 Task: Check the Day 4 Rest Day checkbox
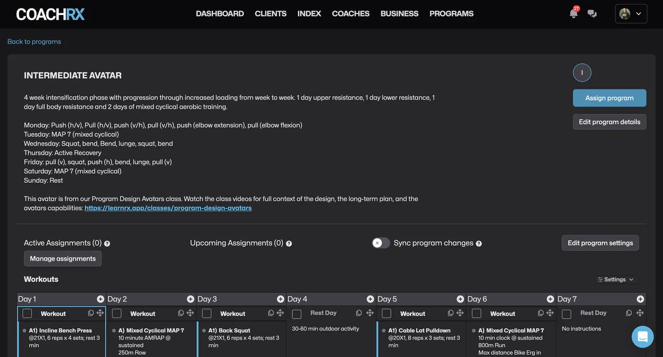tap(297, 314)
